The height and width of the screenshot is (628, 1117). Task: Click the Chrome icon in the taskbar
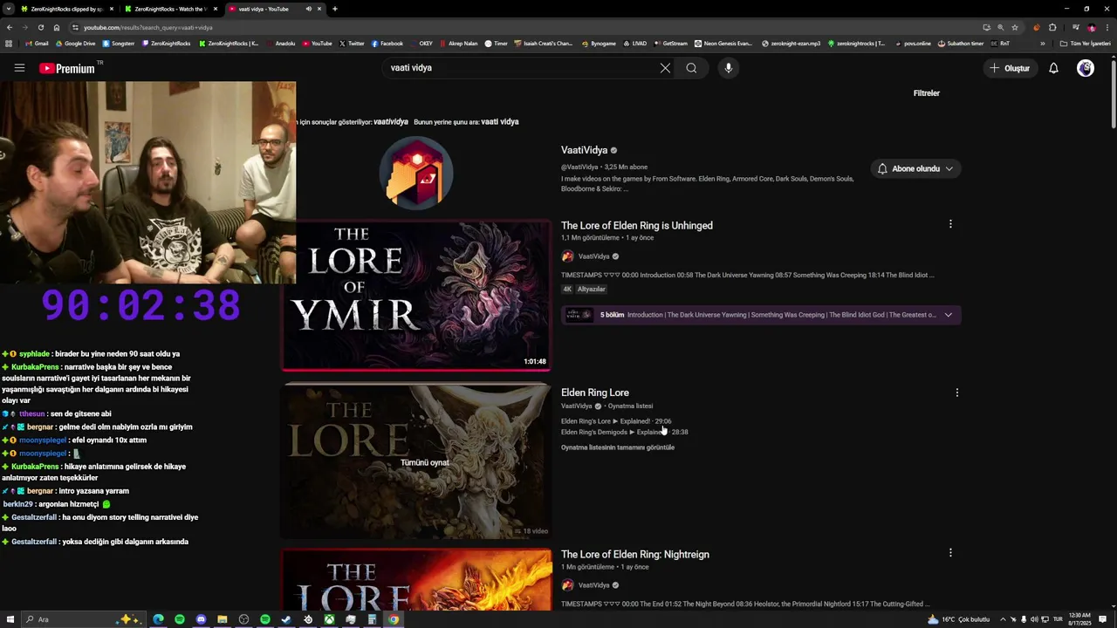coord(394,619)
